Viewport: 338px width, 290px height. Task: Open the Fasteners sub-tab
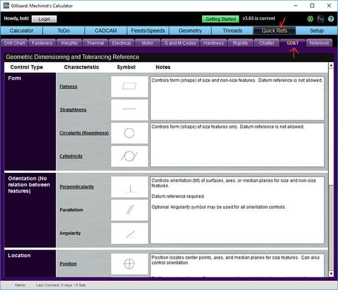42,43
